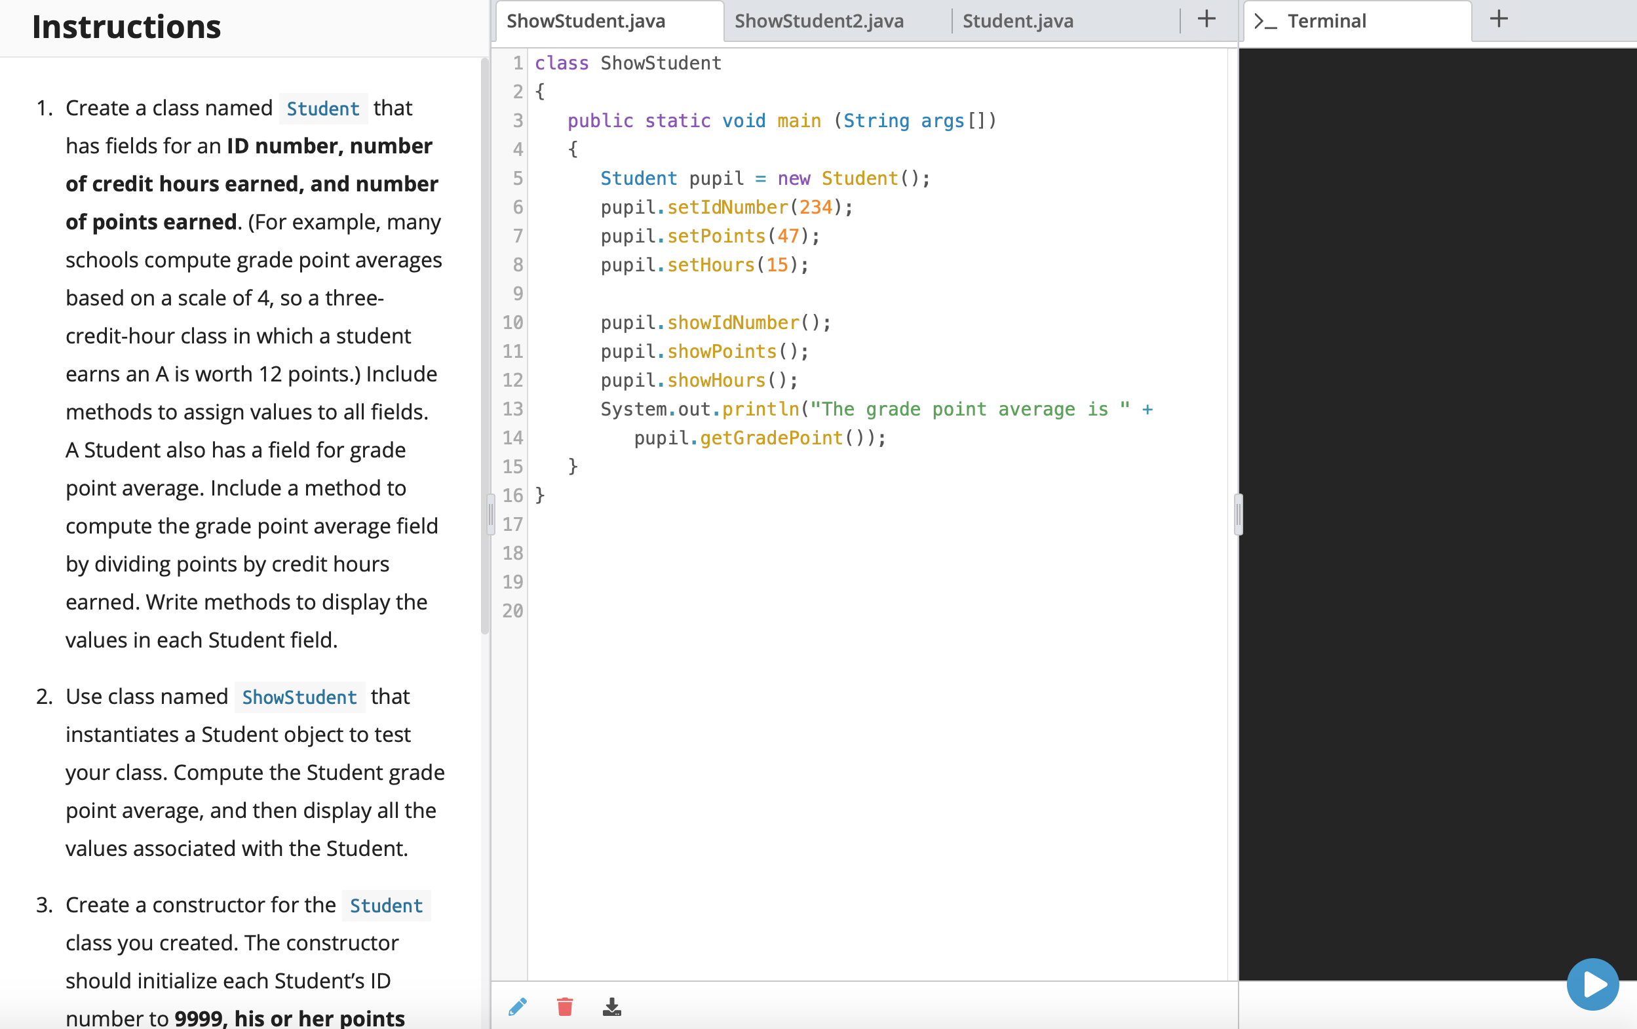Collapse the Terminal panel using the splitter handle
This screenshot has height=1029, width=1637.
1239,514
